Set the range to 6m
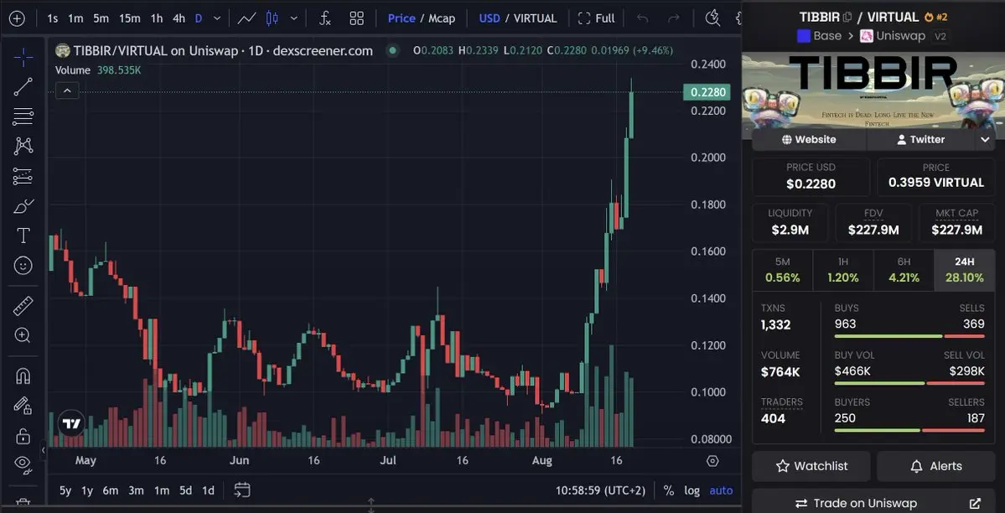This screenshot has height=513, width=1005. pyautogui.click(x=111, y=490)
